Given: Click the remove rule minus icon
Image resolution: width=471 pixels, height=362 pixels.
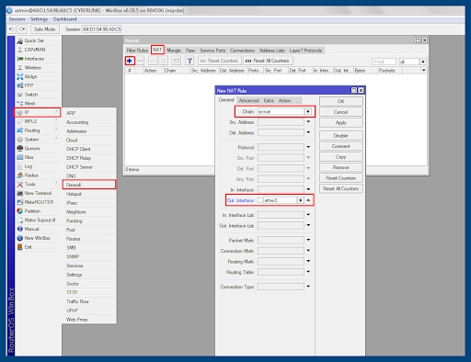Looking at the screenshot, I should (x=140, y=61).
